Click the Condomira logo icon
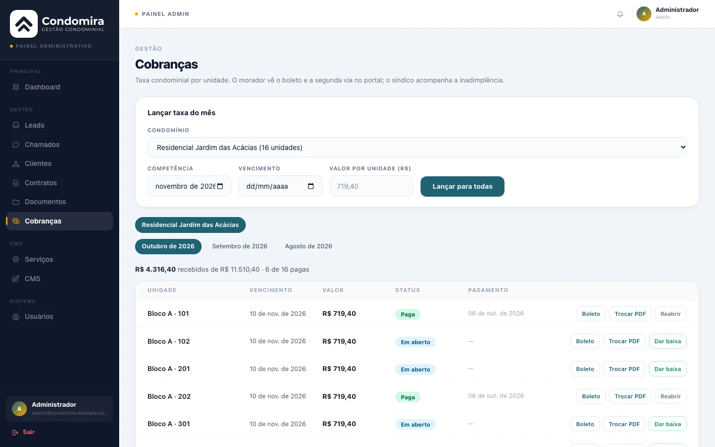 click(x=24, y=24)
